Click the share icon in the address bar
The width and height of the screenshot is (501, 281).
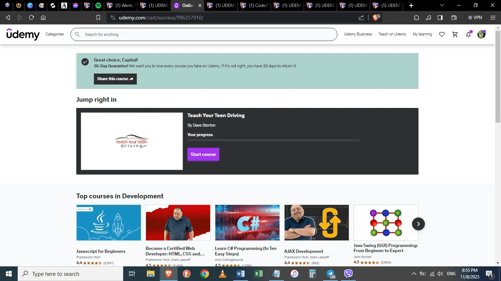361,18
